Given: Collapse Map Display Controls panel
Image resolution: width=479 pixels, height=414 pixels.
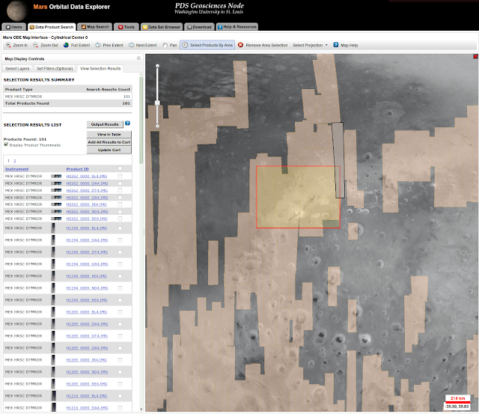Looking at the screenshot, I should (138, 58).
